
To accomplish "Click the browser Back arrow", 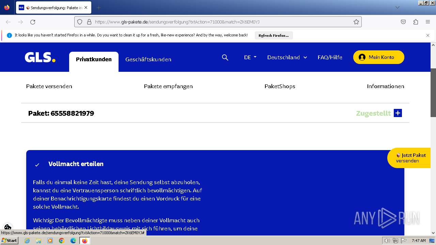I will click(8, 22).
